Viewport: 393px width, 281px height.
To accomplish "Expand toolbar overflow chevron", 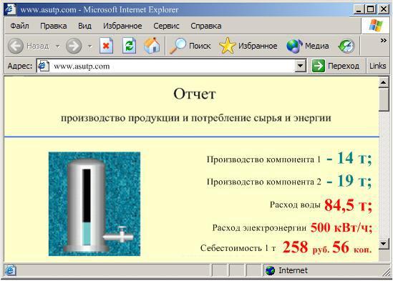I will [x=383, y=40].
